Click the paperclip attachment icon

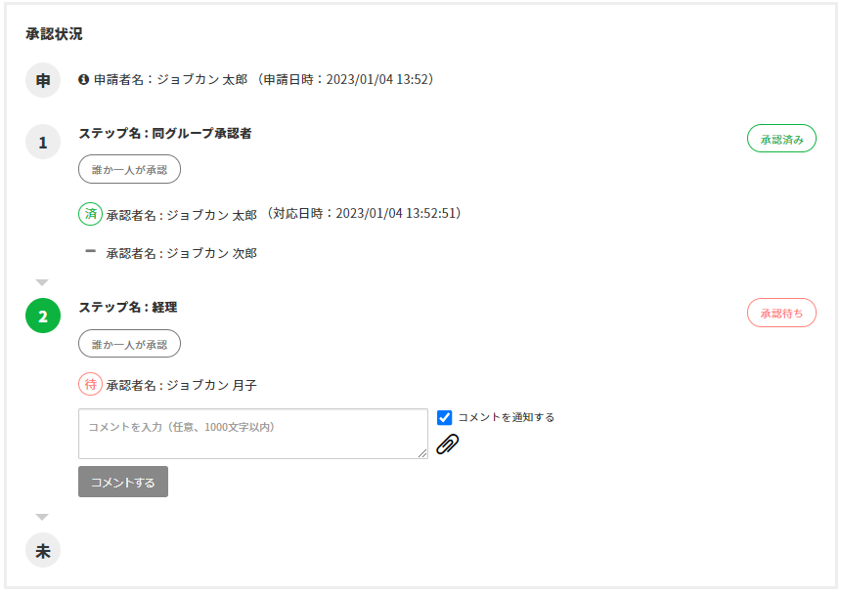click(447, 444)
